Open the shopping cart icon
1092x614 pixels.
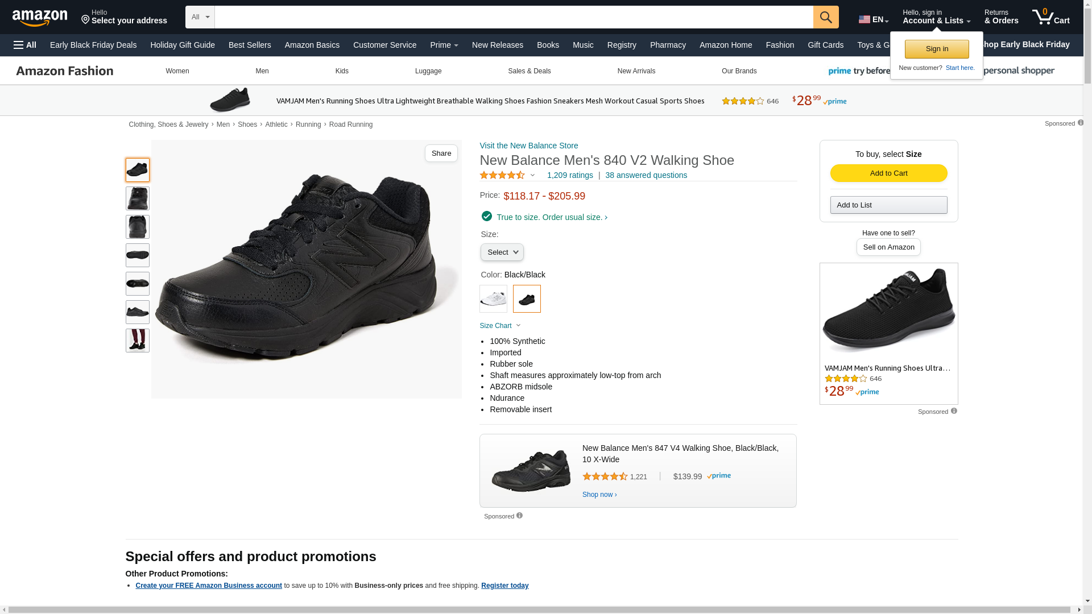[1050, 17]
